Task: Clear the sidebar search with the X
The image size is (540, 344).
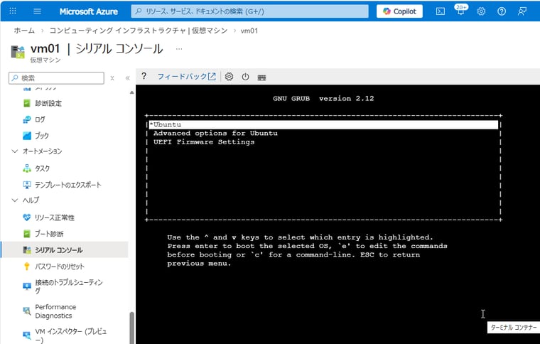Action: (x=112, y=78)
